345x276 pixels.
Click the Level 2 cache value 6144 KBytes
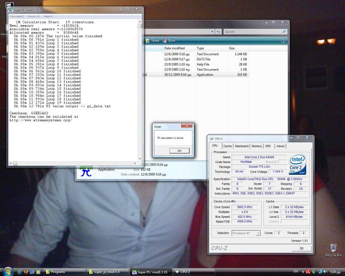294,217
